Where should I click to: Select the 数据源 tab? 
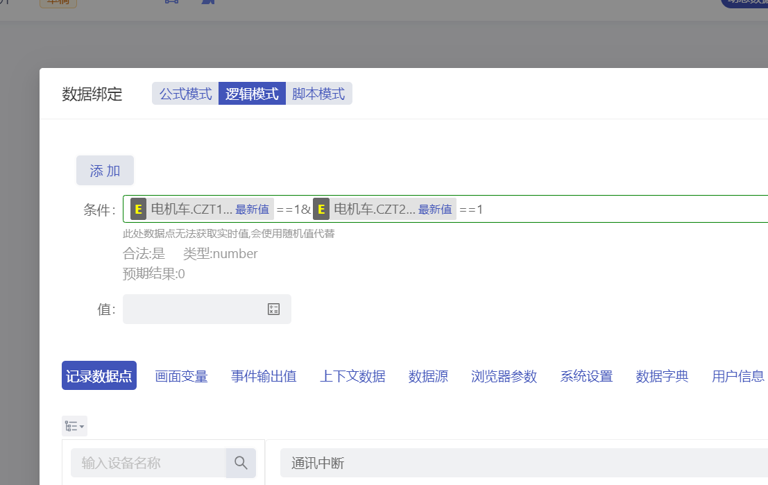(x=428, y=376)
